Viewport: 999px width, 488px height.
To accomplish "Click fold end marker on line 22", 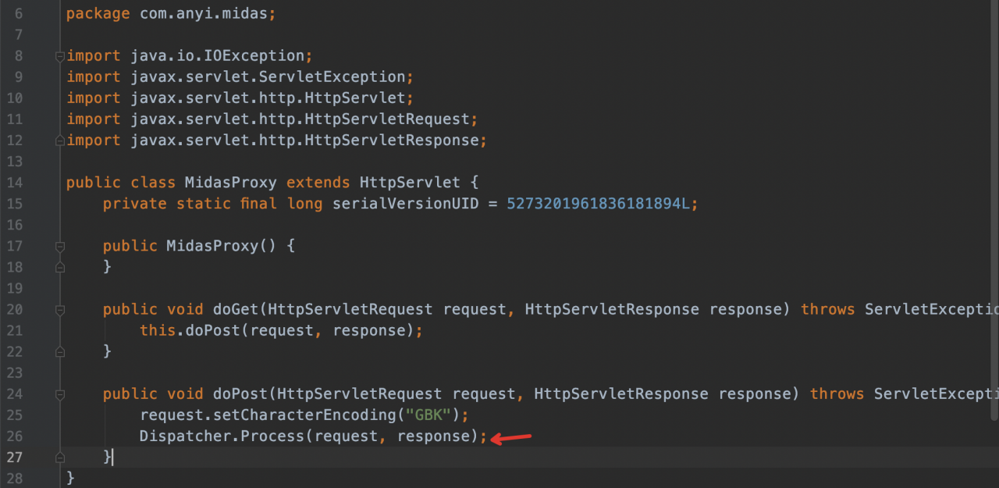I will (59, 351).
